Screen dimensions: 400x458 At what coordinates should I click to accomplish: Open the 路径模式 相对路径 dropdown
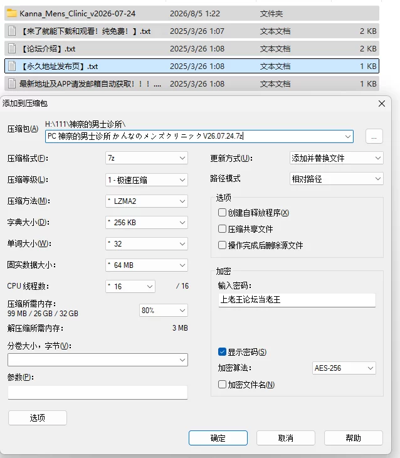pos(336,179)
